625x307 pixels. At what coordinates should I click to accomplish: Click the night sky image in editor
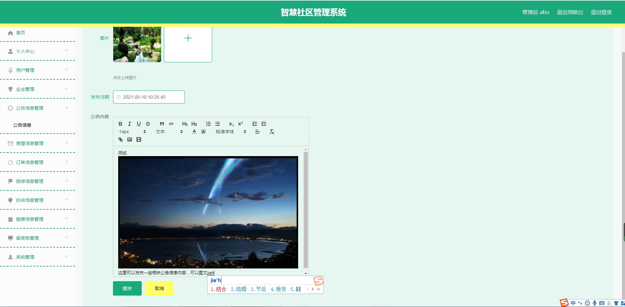pos(208,212)
